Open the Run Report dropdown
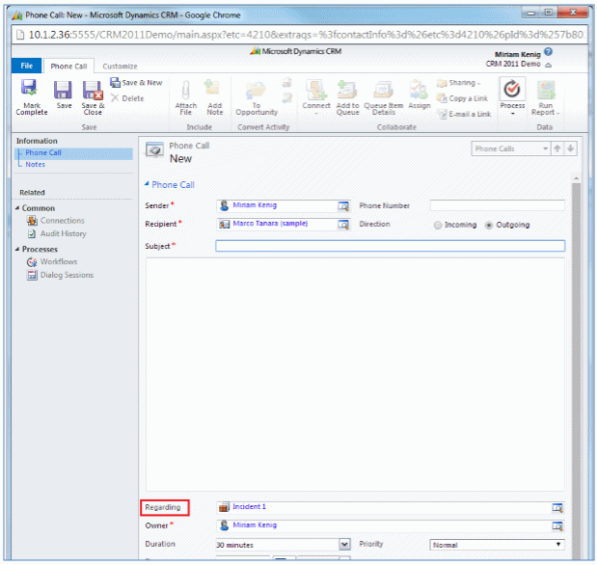 tap(545, 97)
